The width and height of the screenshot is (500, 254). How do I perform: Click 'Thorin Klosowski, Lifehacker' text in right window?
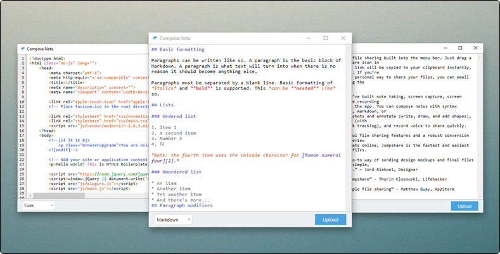[x=413, y=179]
